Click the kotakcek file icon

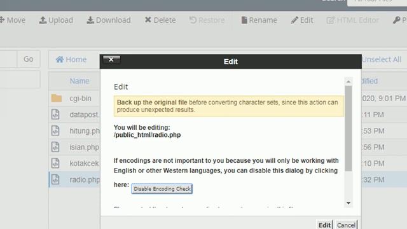[x=55, y=163]
